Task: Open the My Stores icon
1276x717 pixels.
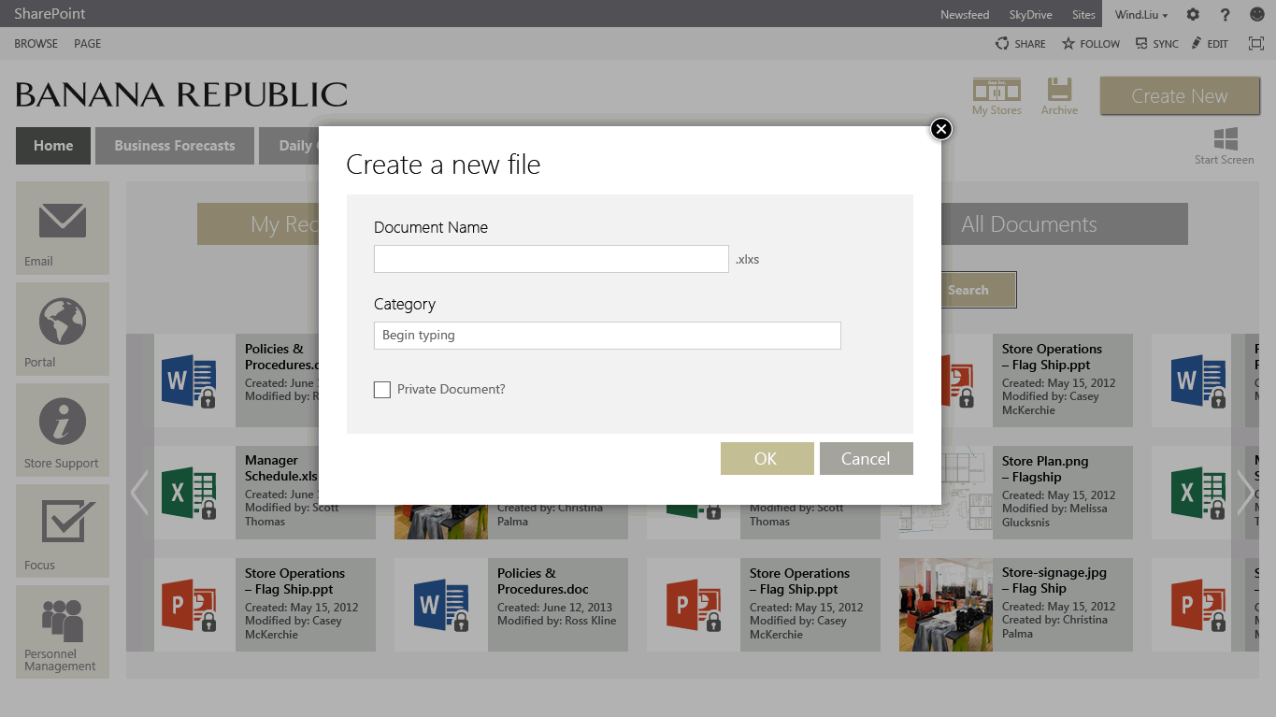Action: click(996, 96)
